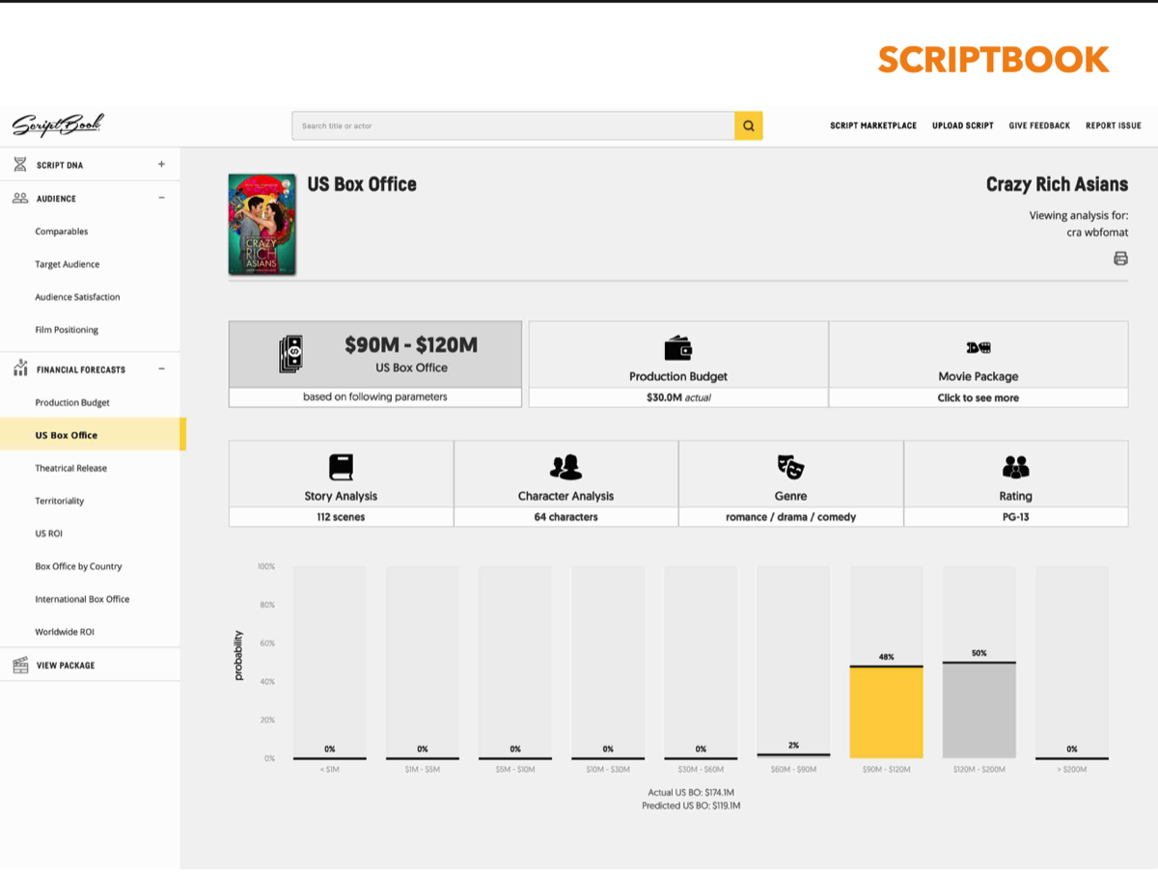
Task: Select Upload Script in top navigation
Action: click(x=962, y=126)
